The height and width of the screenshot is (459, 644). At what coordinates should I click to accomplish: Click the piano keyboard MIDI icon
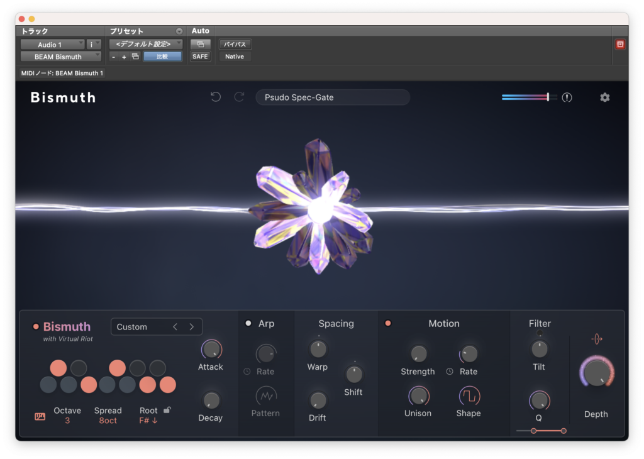40,417
